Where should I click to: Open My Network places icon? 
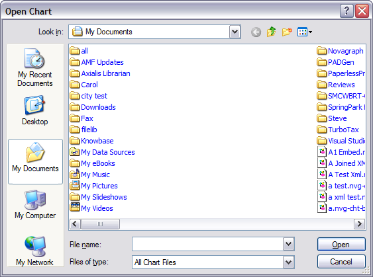coord(35,251)
